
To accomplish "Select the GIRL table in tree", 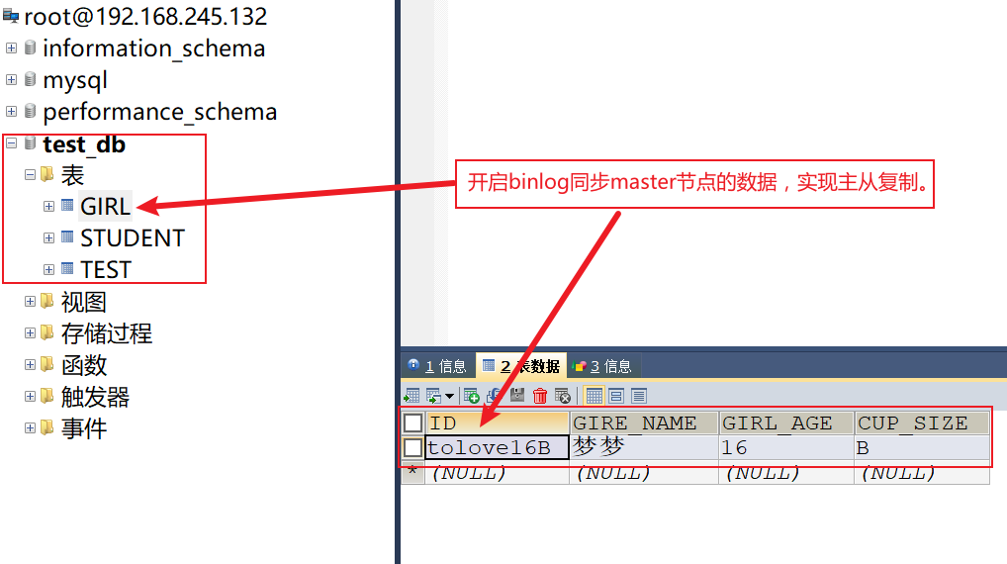I will pyautogui.click(x=105, y=206).
